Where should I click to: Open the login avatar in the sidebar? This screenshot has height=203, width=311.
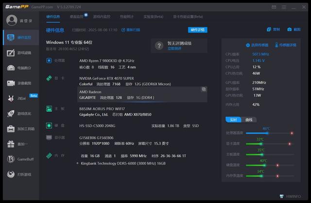(x=12, y=20)
